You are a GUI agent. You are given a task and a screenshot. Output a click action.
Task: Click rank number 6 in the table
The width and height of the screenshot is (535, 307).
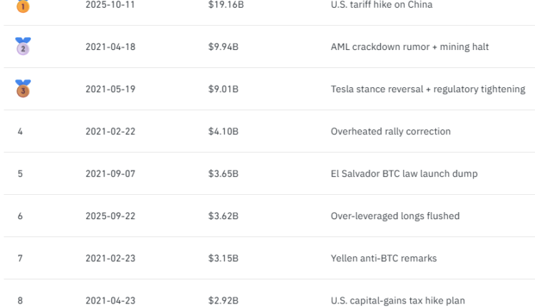(20, 216)
